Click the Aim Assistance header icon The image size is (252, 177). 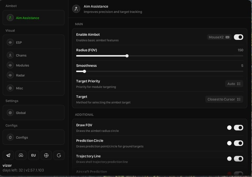(76, 9)
